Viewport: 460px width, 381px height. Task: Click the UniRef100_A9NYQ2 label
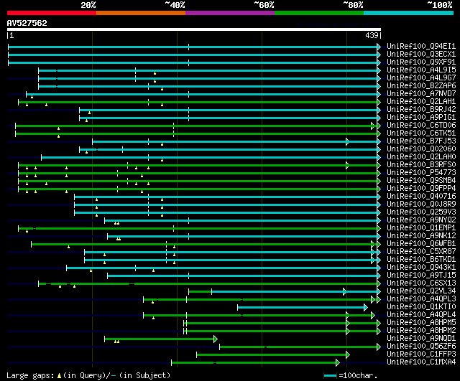[421, 220]
